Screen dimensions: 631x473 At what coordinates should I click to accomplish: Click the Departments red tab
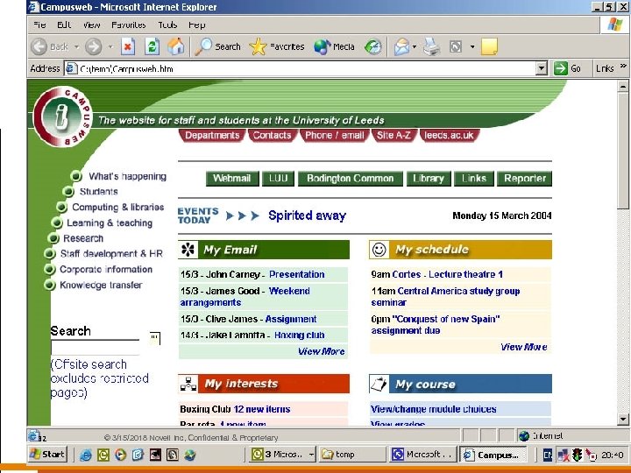(x=212, y=135)
